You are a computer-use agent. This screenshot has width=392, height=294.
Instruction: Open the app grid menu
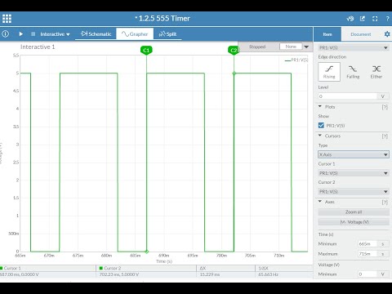(7, 19)
